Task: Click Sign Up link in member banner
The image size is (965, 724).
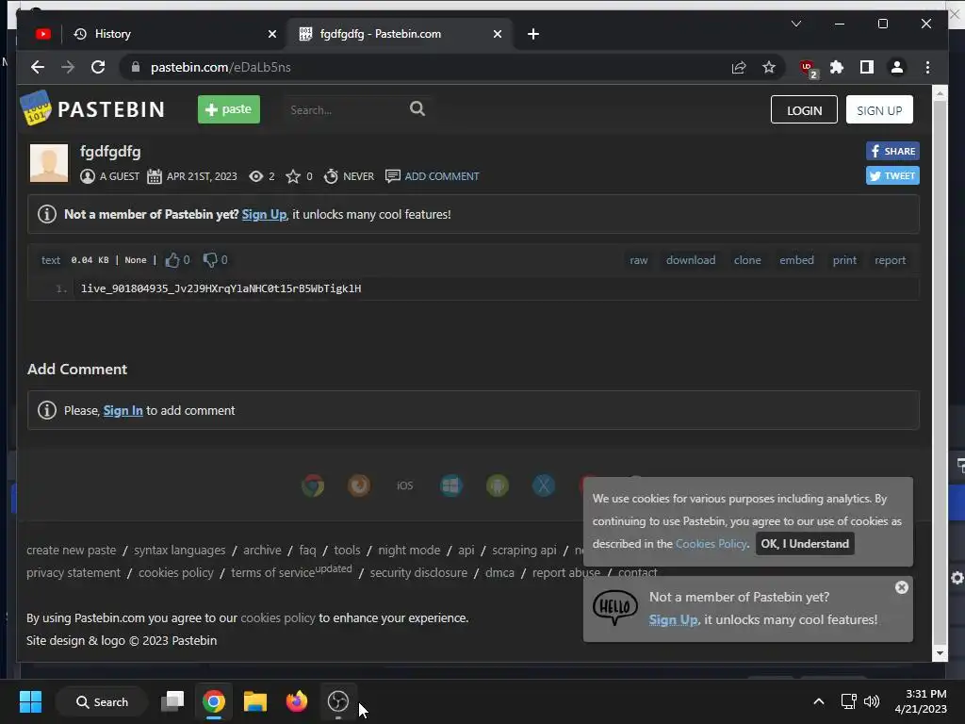Action: pos(264,214)
